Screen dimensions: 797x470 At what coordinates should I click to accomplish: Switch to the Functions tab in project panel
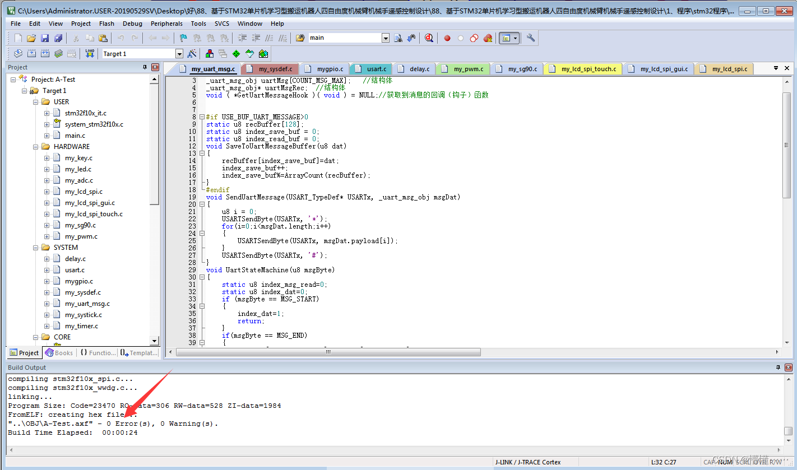98,353
